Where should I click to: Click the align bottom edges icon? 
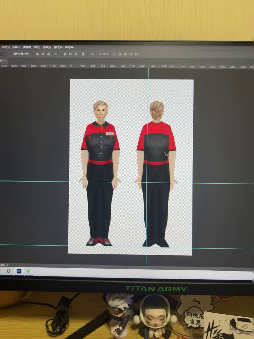point(76,54)
